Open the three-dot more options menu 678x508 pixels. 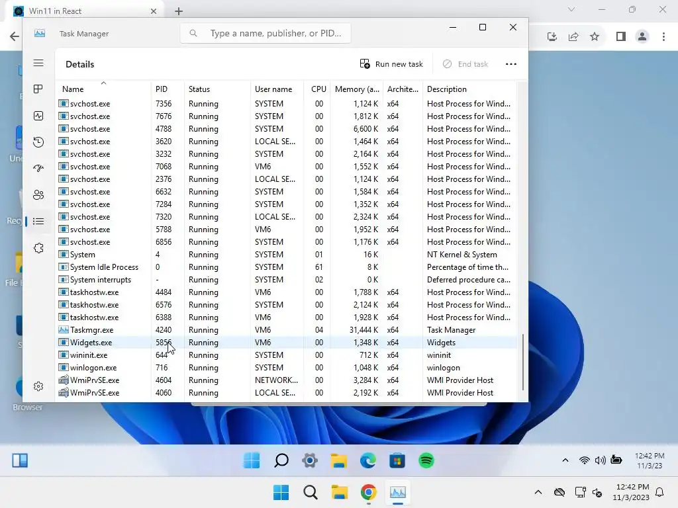pos(511,64)
